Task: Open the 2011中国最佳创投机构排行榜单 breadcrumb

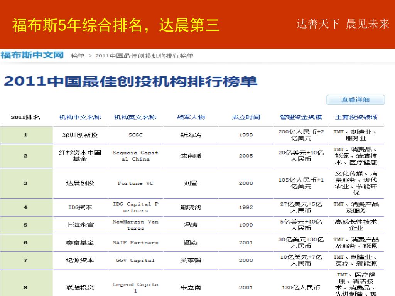Action: (x=144, y=55)
